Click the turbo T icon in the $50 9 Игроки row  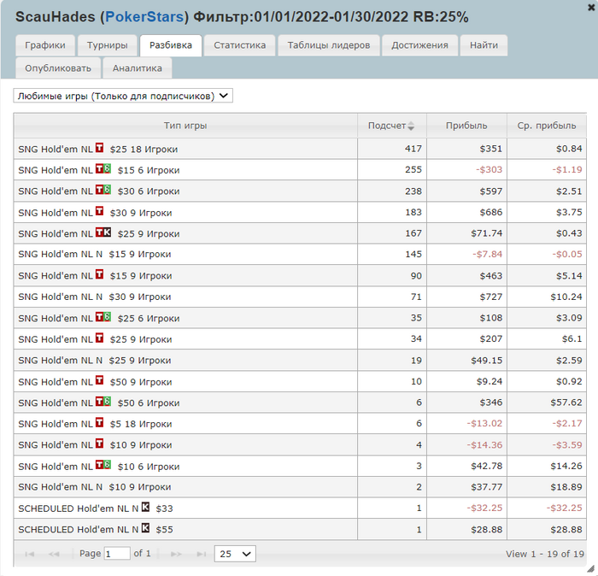[99, 380]
